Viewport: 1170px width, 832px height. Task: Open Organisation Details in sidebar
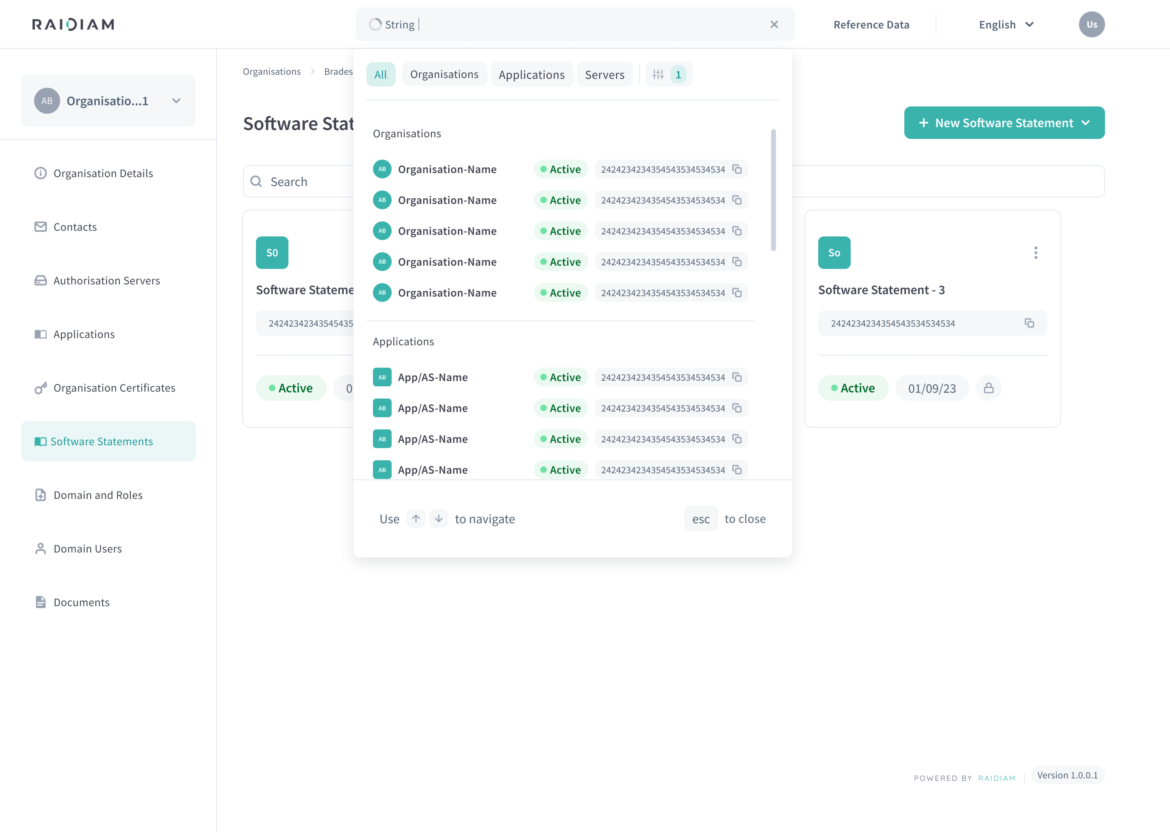tap(108, 173)
